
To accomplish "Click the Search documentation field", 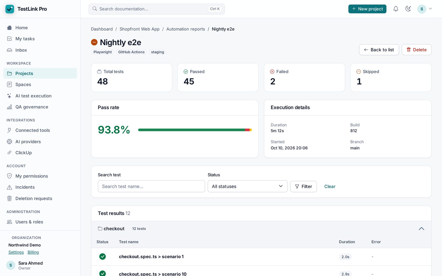I will click(x=157, y=9).
